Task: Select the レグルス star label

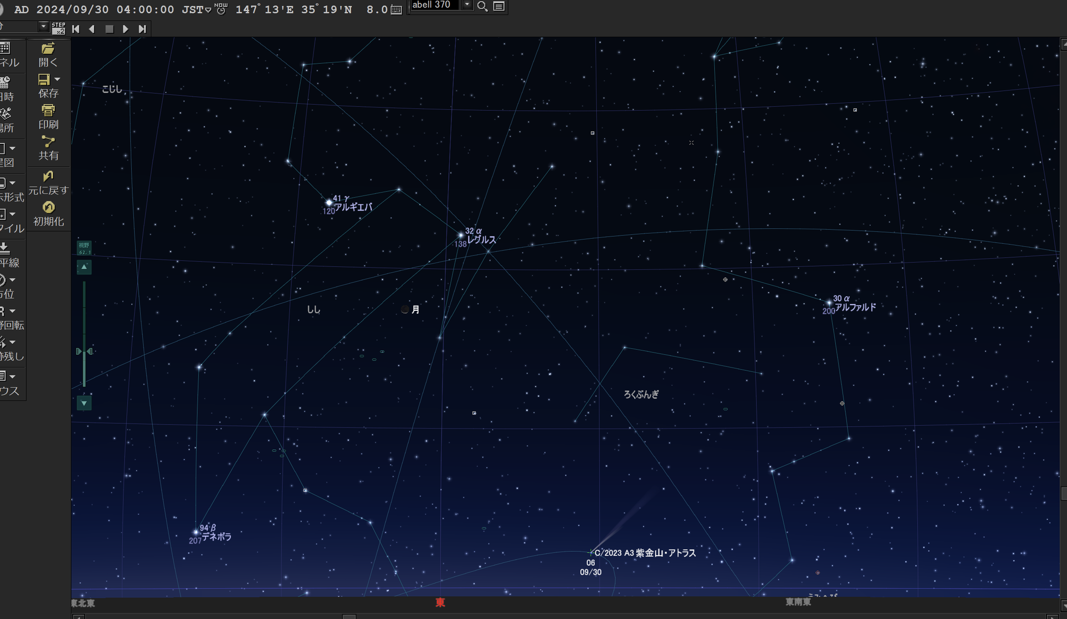Action: (x=481, y=240)
